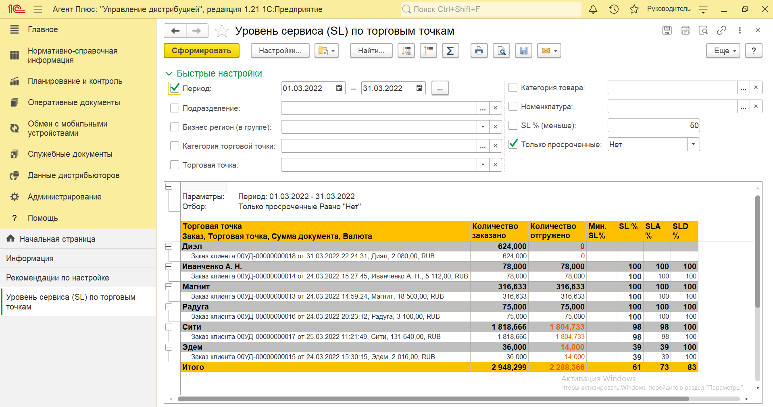Open the 1C main menu hamburger icon
Image resolution: width=773 pixels, height=407 pixels.
(x=38, y=9)
